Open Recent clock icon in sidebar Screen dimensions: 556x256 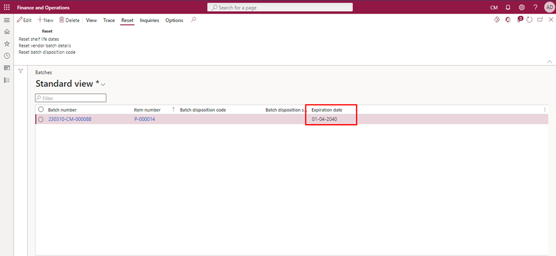point(7,56)
